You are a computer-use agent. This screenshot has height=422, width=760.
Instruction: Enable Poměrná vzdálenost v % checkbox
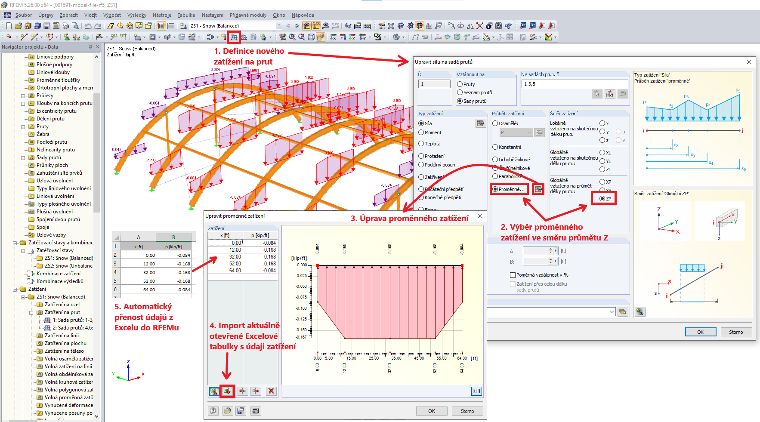[x=513, y=275]
